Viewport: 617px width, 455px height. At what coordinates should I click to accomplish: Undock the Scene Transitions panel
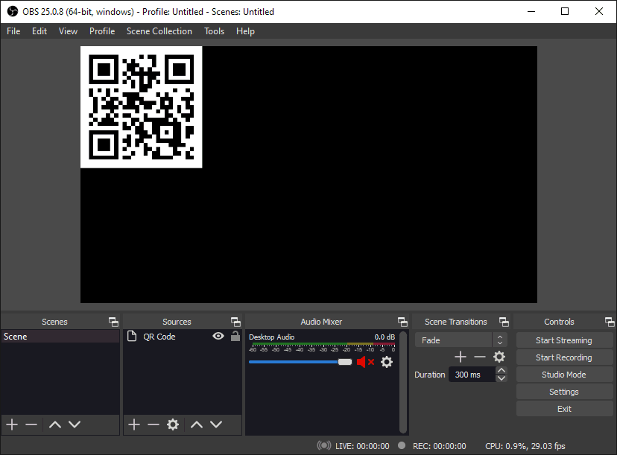point(504,322)
